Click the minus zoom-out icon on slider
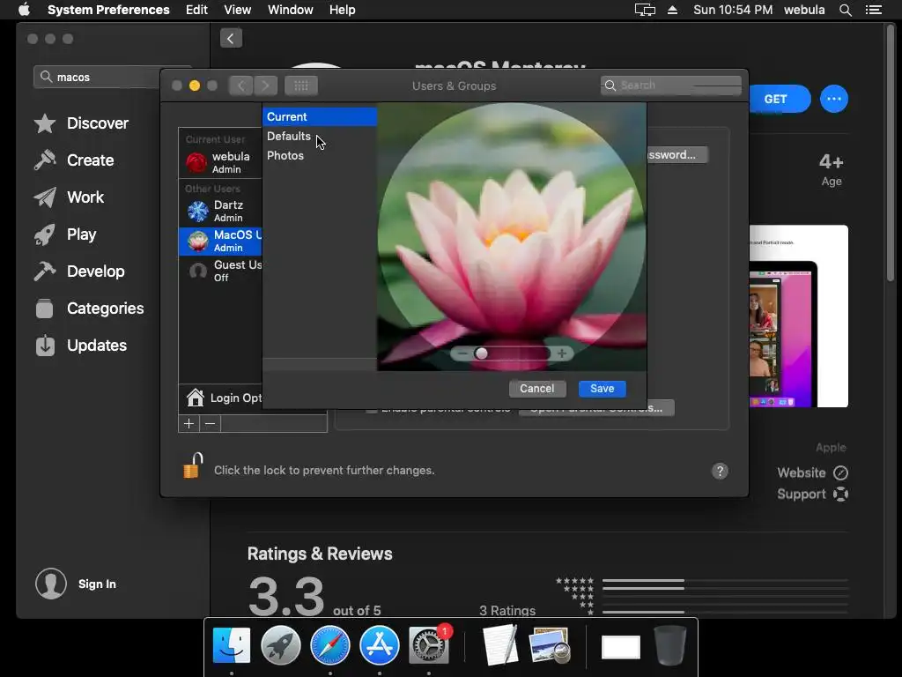The height and width of the screenshot is (677, 902). pyautogui.click(x=462, y=353)
